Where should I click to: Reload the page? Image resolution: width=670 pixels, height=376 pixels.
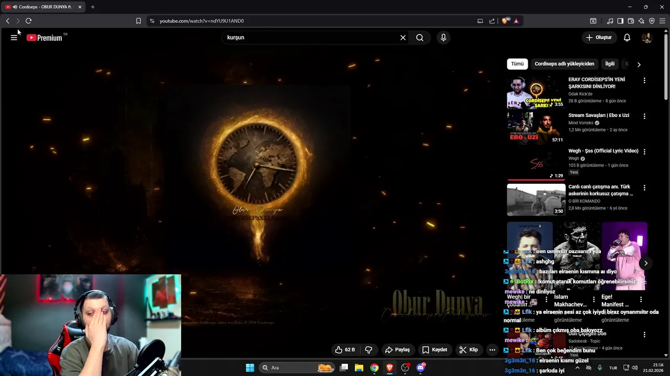coord(28,21)
